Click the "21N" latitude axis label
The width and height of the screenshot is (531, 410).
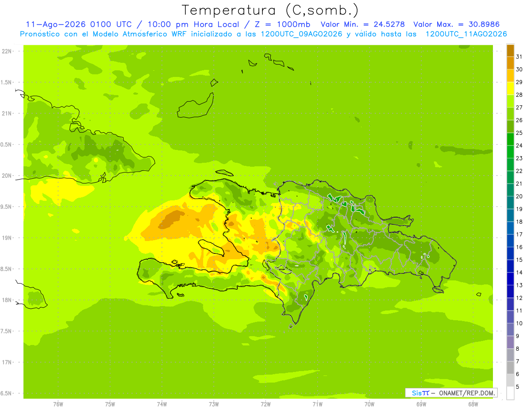click(6, 113)
